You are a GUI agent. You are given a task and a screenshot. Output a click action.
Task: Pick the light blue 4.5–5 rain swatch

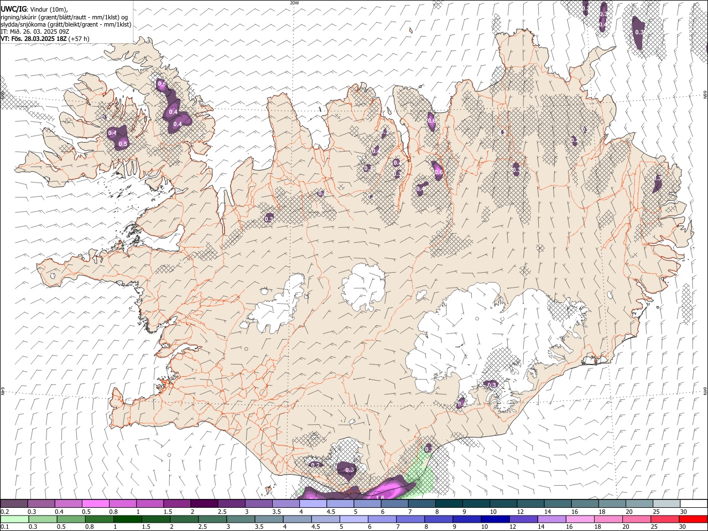325,519
